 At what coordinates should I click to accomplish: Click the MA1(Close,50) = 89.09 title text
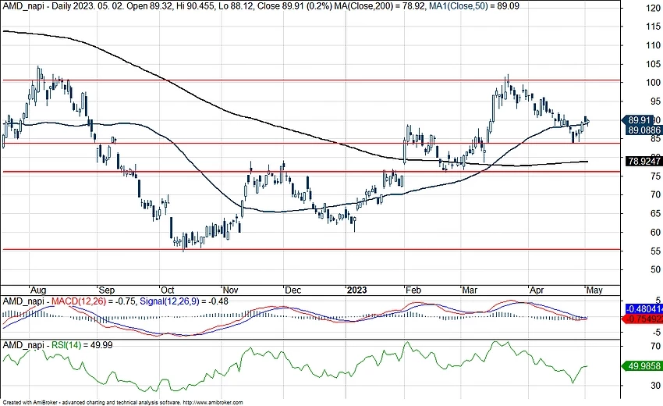tap(473, 6)
